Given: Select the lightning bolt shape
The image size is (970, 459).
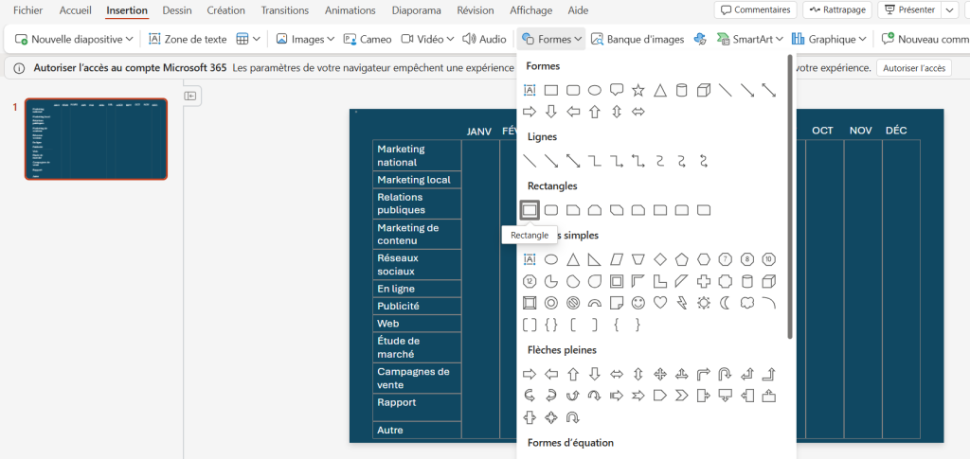Looking at the screenshot, I should 682,303.
